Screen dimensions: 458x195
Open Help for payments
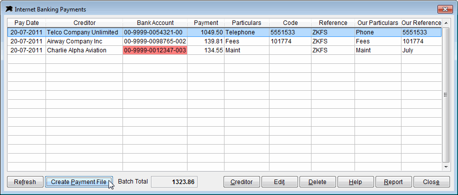click(355, 182)
